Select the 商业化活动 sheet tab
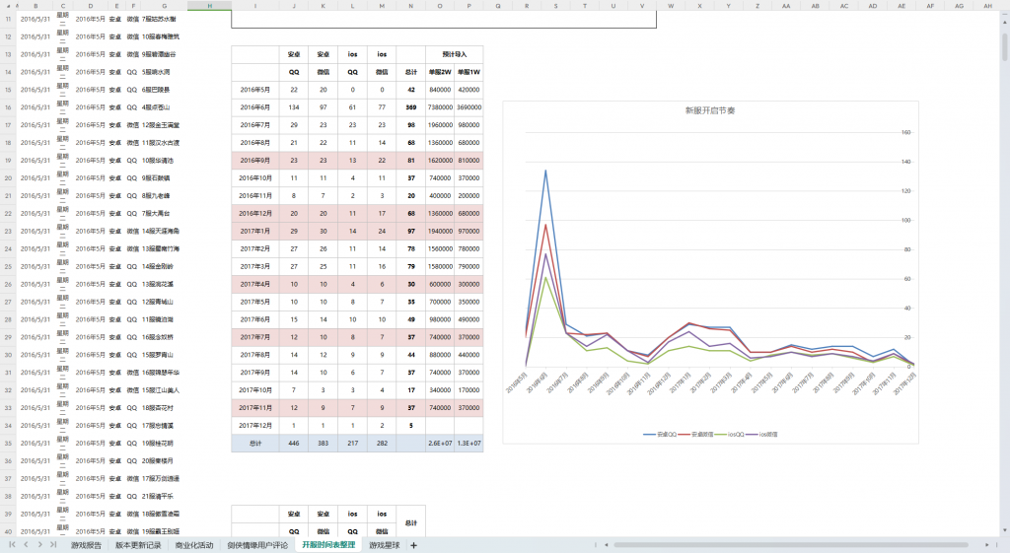 [x=194, y=545]
